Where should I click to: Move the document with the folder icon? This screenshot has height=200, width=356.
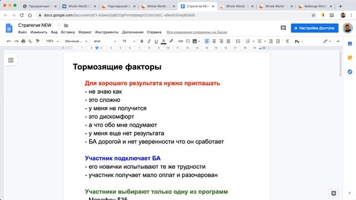(x=66, y=26)
